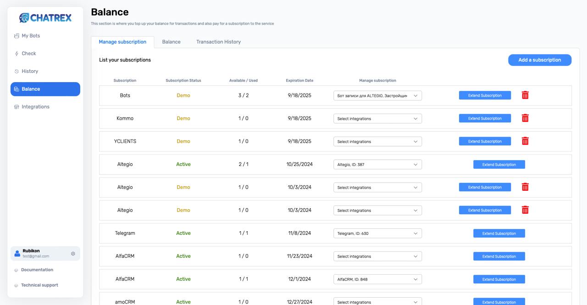
Task: Open Integrations in sidebar
Action: pos(45,107)
